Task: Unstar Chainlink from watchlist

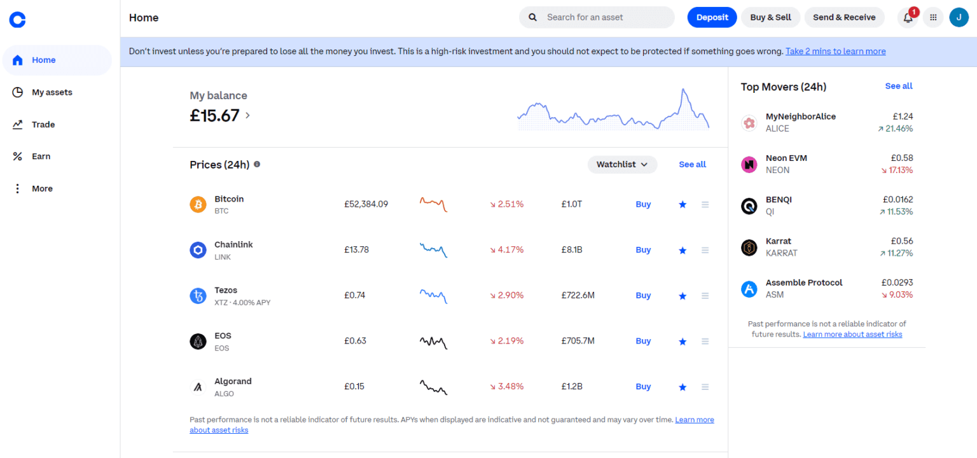Action: point(683,250)
